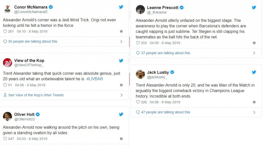Expand '50 people are talking about this' chevron
This screenshot has height=150, width=263.
(x=121, y=42)
